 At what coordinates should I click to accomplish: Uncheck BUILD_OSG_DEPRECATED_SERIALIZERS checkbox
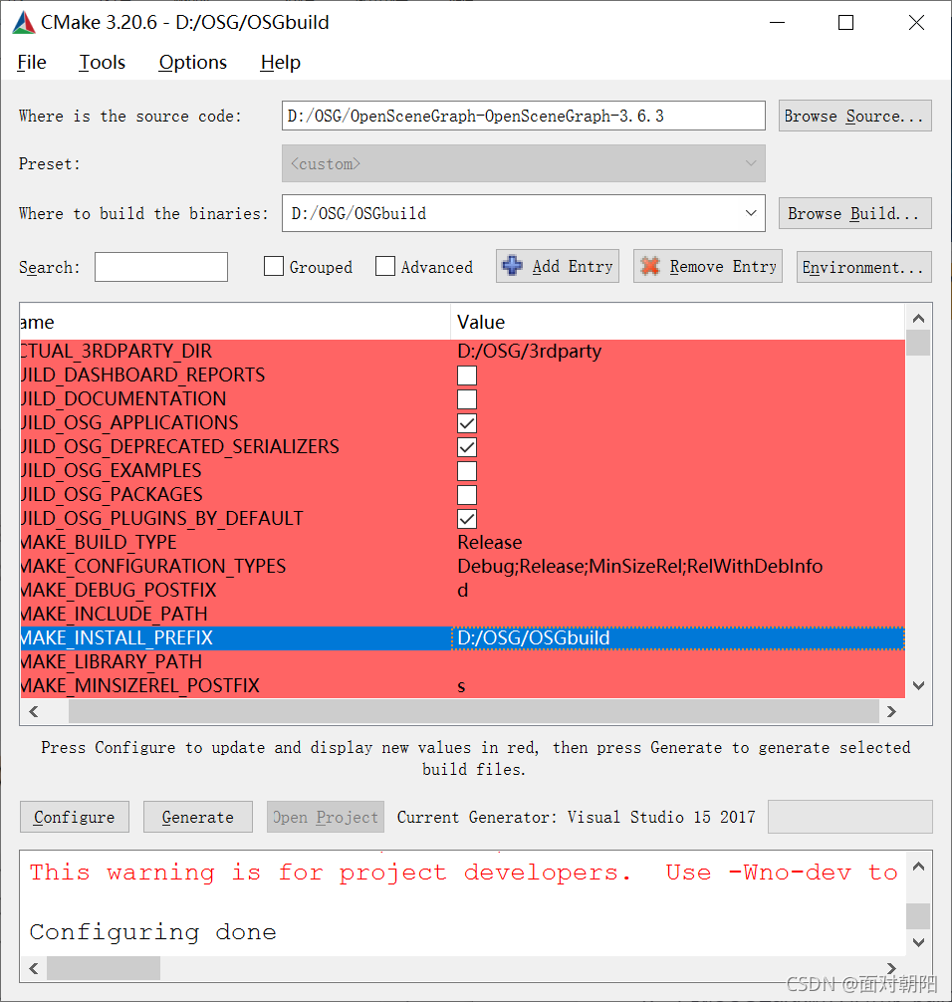pyautogui.click(x=467, y=447)
